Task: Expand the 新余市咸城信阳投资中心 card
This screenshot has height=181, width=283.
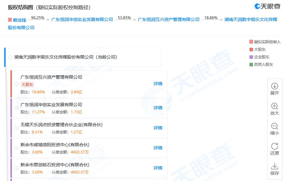Action: 17,148
